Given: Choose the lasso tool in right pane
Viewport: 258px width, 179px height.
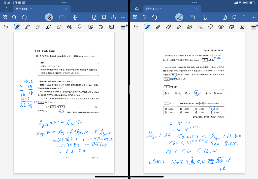Looking at the screenshot, I should tap(211, 27).
